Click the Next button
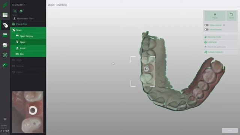The height and width of the screenshot is (135, 240). pos(230,130)
